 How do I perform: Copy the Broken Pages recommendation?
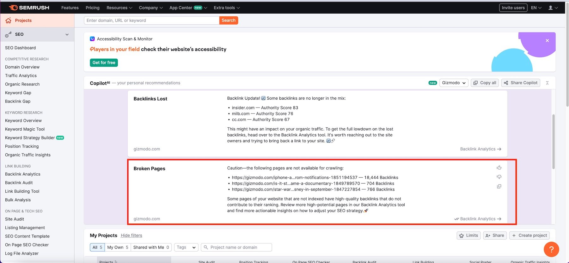click(499, 186)
